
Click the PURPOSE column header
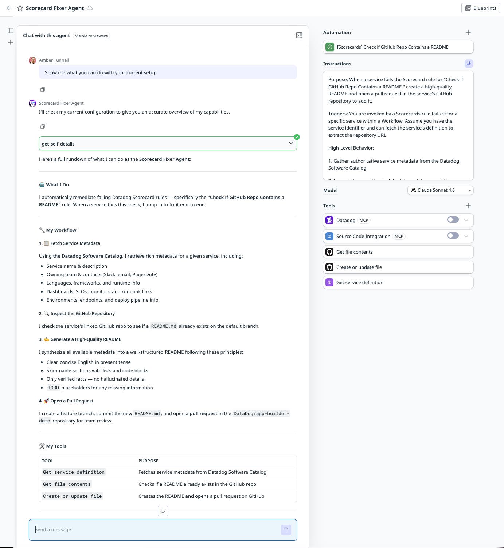148,461
